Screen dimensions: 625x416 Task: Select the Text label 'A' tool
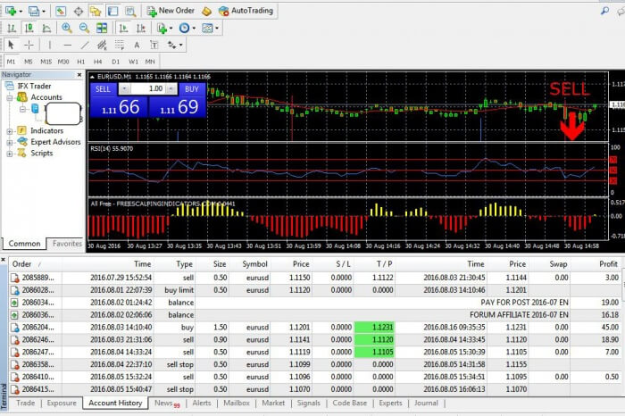(137, 45)
